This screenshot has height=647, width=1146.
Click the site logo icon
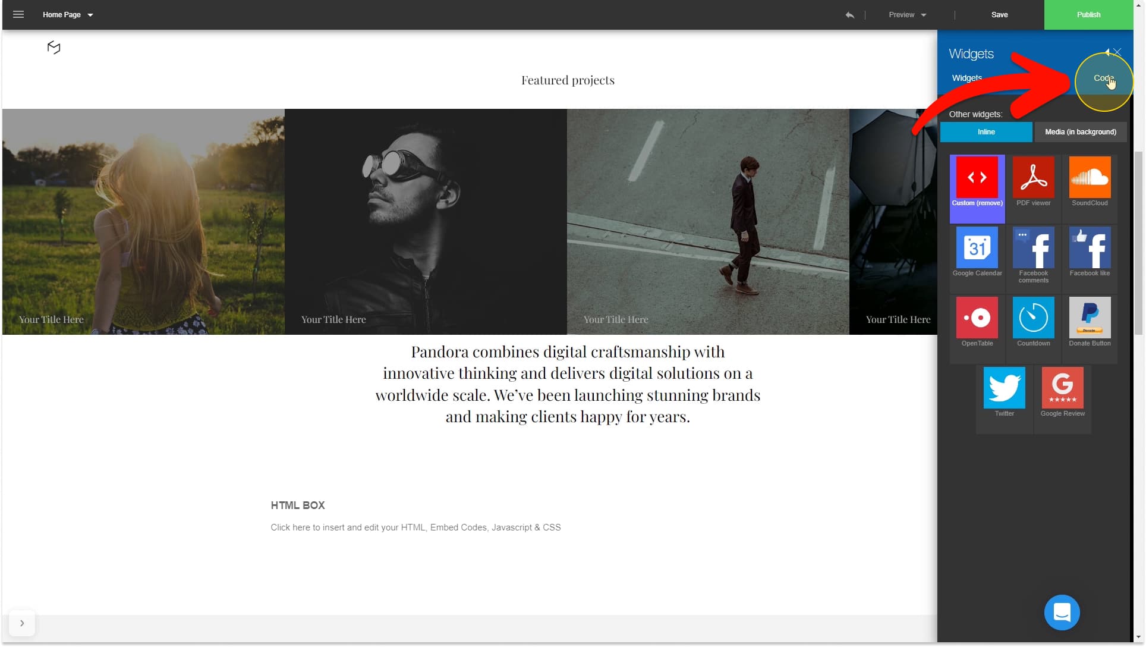point(53,48)
